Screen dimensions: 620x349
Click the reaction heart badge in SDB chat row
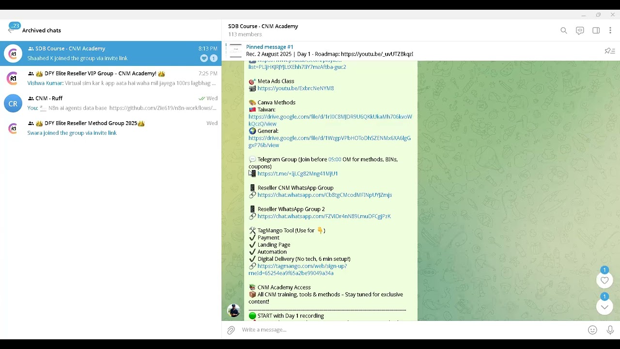(204, 58)
